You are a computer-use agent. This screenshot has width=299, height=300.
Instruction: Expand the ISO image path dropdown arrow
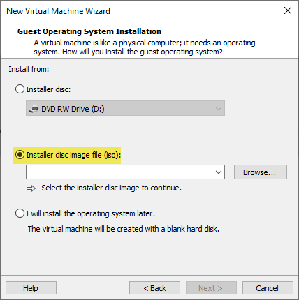coord(219,172)
